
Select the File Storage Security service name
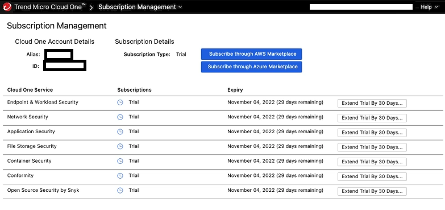pos(32,146)
